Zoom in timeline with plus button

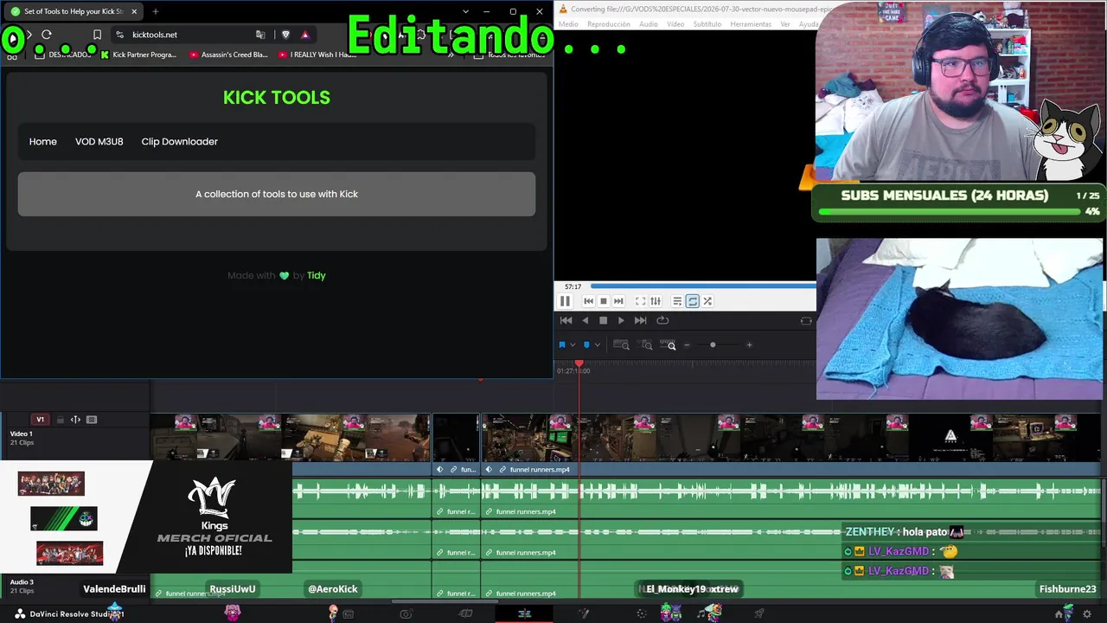coord(749,345)
